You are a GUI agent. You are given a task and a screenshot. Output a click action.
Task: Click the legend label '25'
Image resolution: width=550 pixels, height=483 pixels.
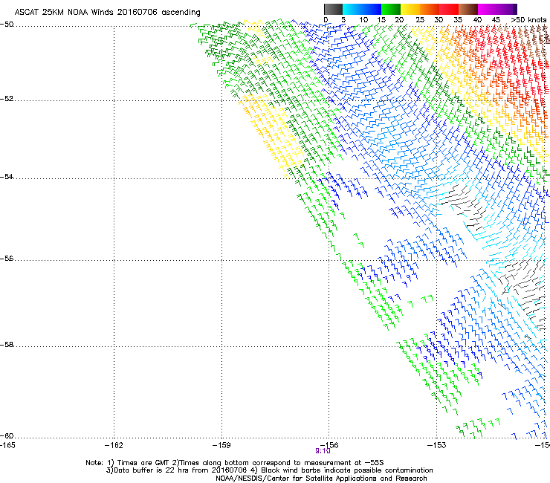click(x=419, y=20)
